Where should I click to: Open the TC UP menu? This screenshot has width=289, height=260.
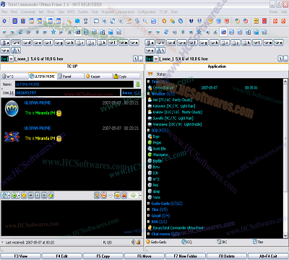point(163,12)
